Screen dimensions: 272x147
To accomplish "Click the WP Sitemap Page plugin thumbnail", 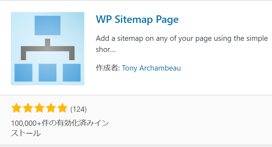I will tap(48, 49).
